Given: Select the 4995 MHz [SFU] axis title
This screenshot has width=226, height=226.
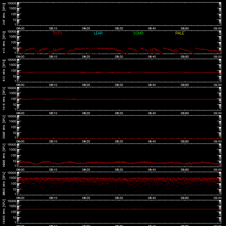Looking at the screenshot, I should coord(4,155).
